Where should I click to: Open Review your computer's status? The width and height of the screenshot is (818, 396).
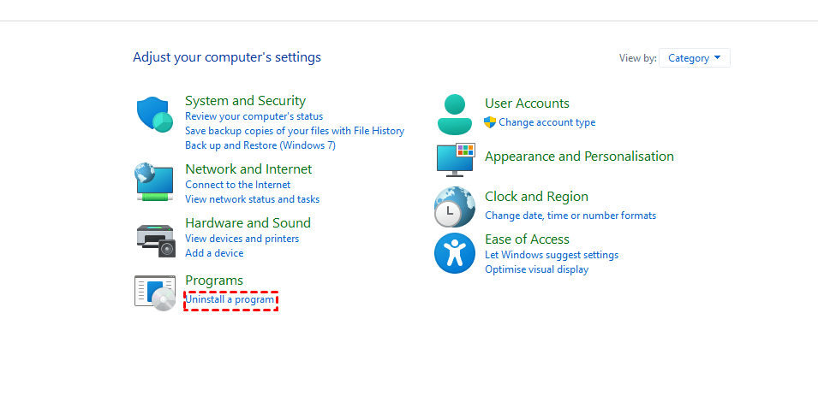(x=254, y=116)
